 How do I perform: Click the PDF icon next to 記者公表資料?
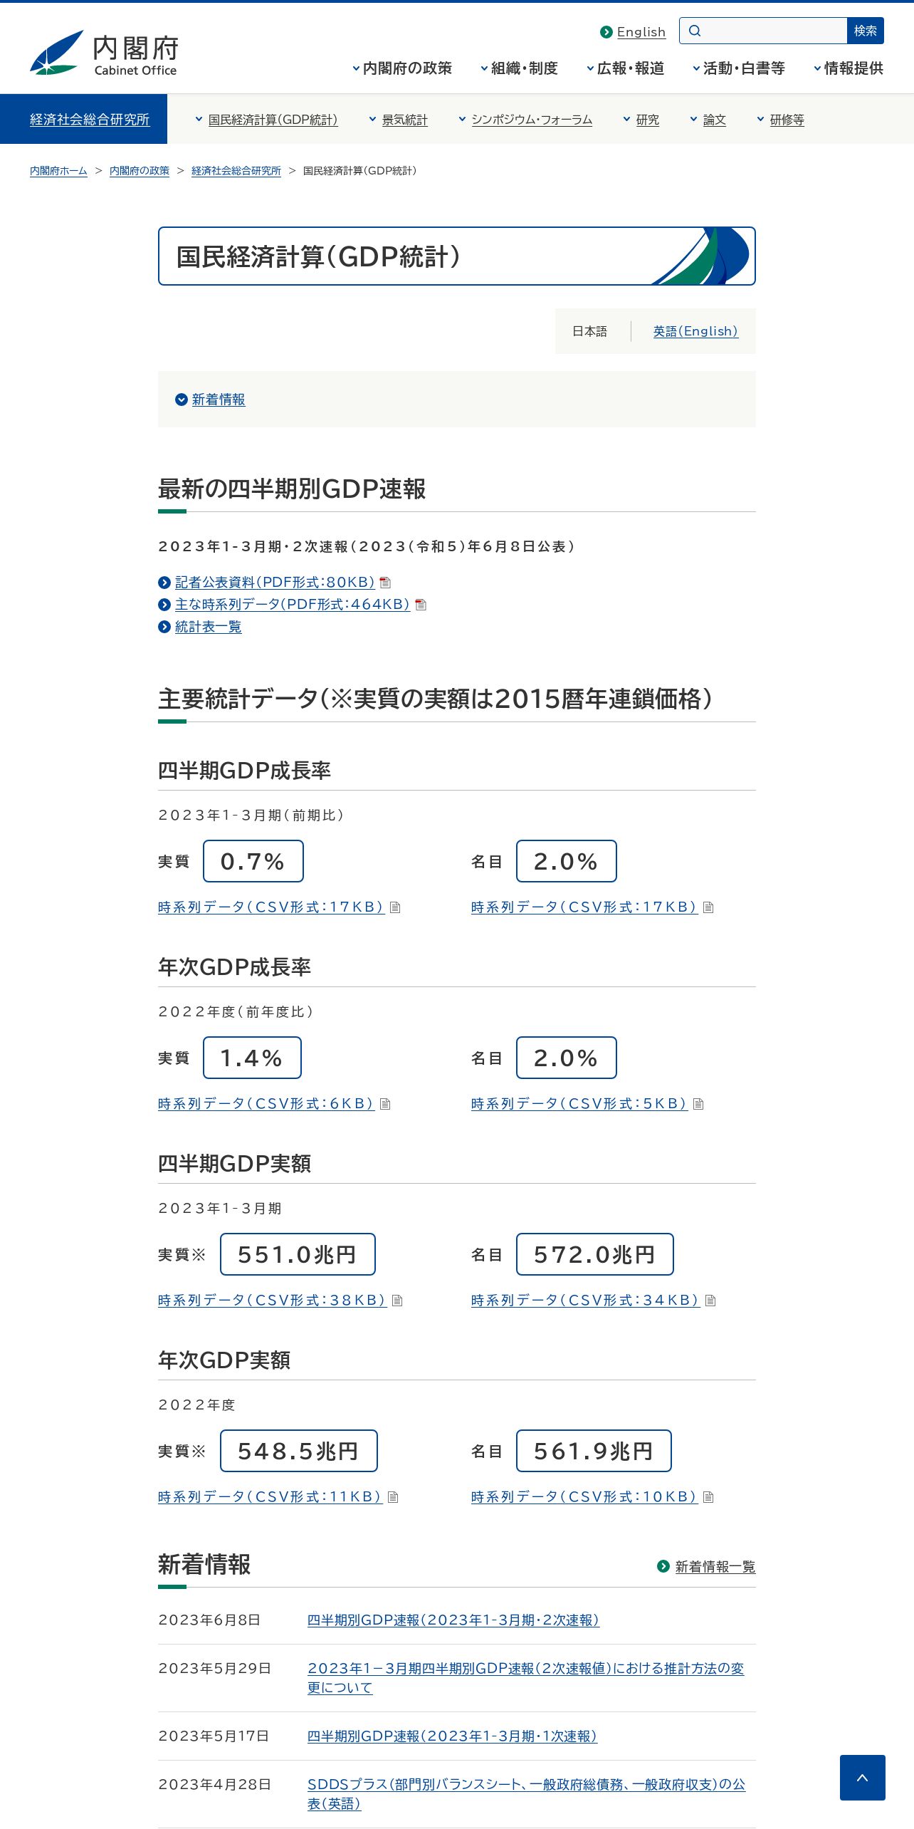coord(385,583)
